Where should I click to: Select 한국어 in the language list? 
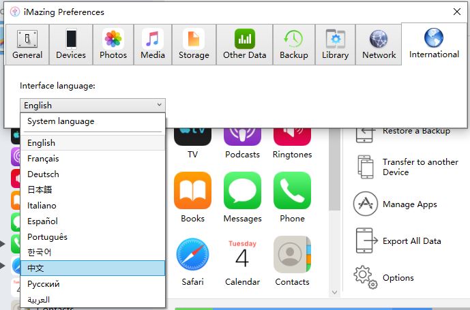tap(93, 252)
